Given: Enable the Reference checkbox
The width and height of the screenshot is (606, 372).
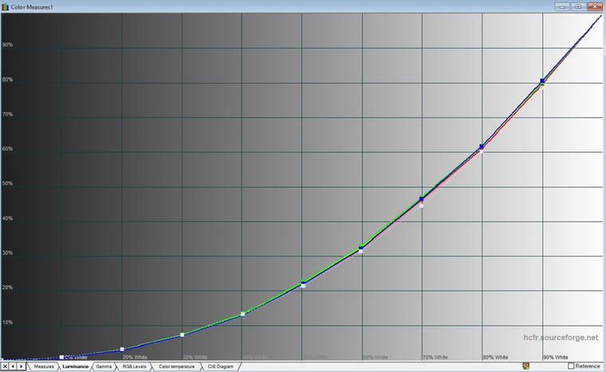Looking at the screenshot, I should pyautogui.click(x=571, y=366).
